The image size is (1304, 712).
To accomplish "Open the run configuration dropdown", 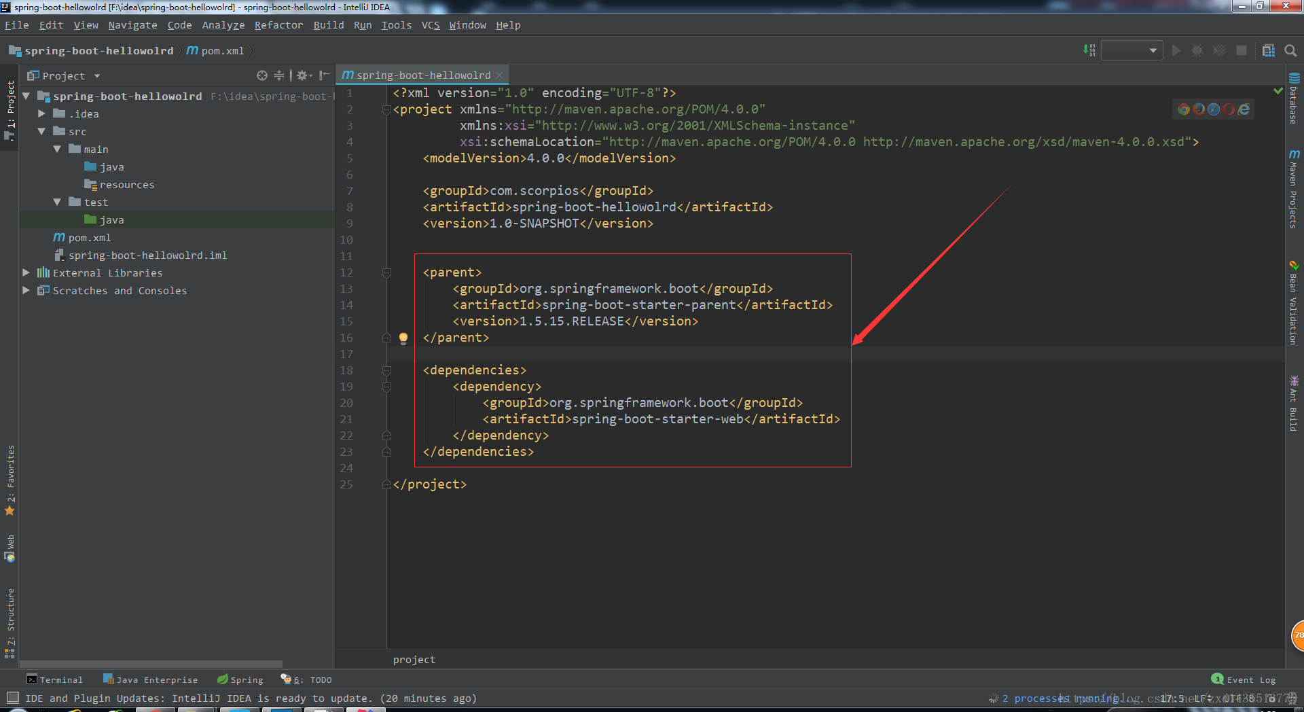I will click(x=1132, y=50).
